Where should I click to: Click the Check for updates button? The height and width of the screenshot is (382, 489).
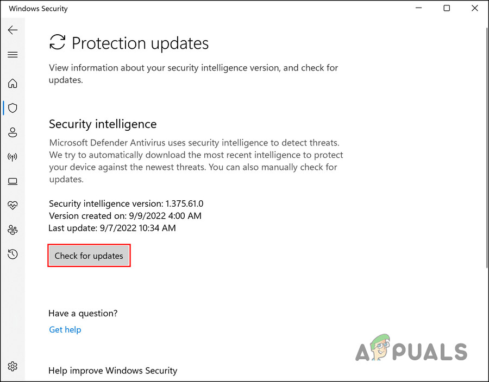tap(89, 256)
